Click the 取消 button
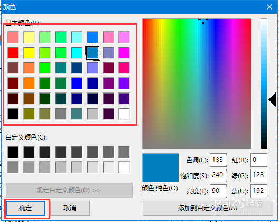The width and height of the screenshot is (279, 222). pos(70,208)
